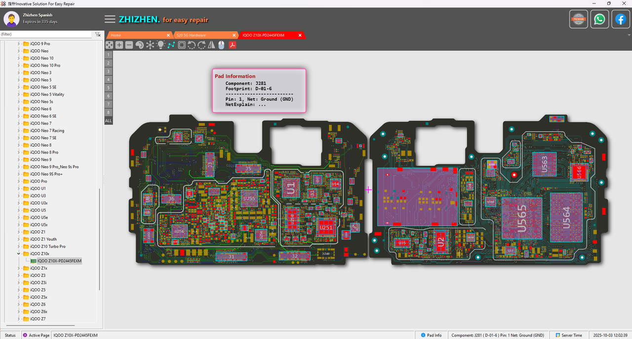Click inside the filter search field
The width and height of the screenshot is (632, 339).
46,35
